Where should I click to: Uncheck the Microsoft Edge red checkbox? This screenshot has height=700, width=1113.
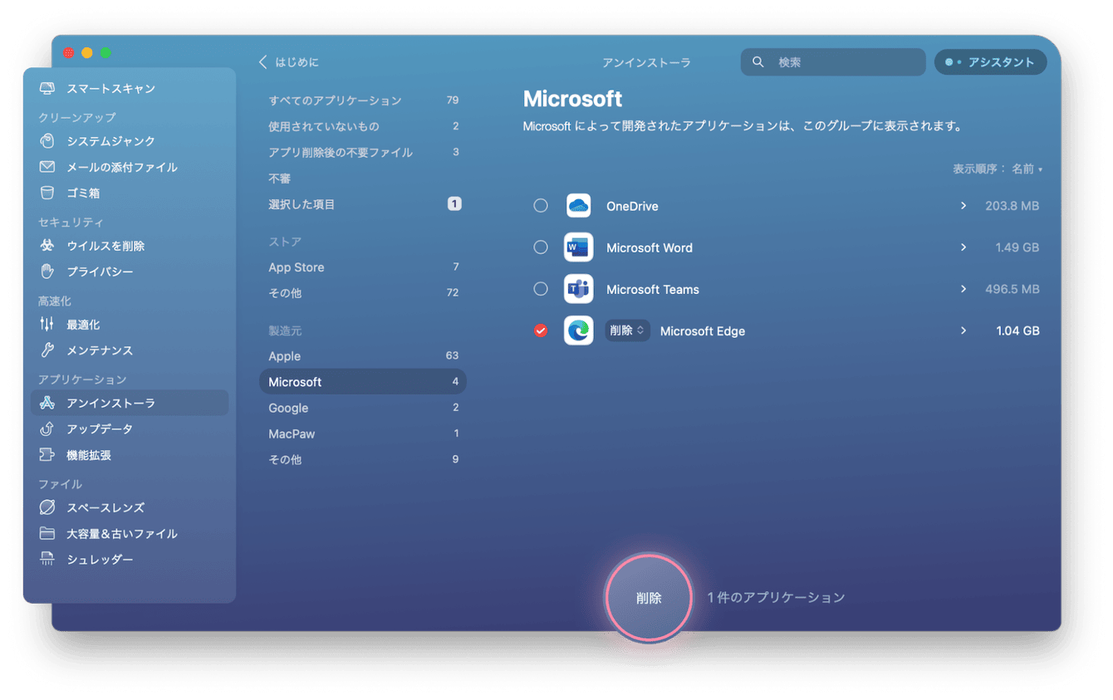541,330
